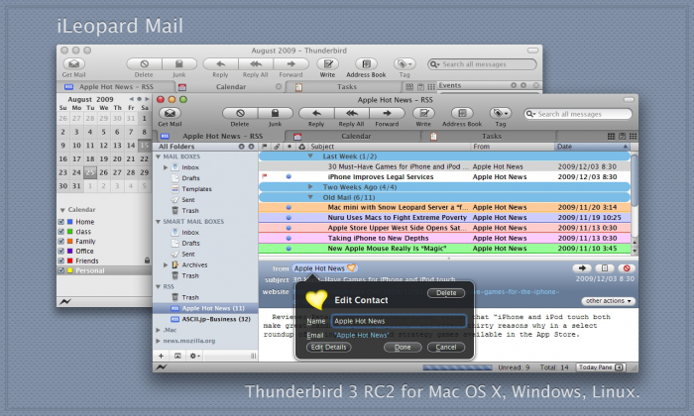Switch to Tasks tab in back window
The height and width of the screenshot is (416, 694).
click(x=347, y=86)
